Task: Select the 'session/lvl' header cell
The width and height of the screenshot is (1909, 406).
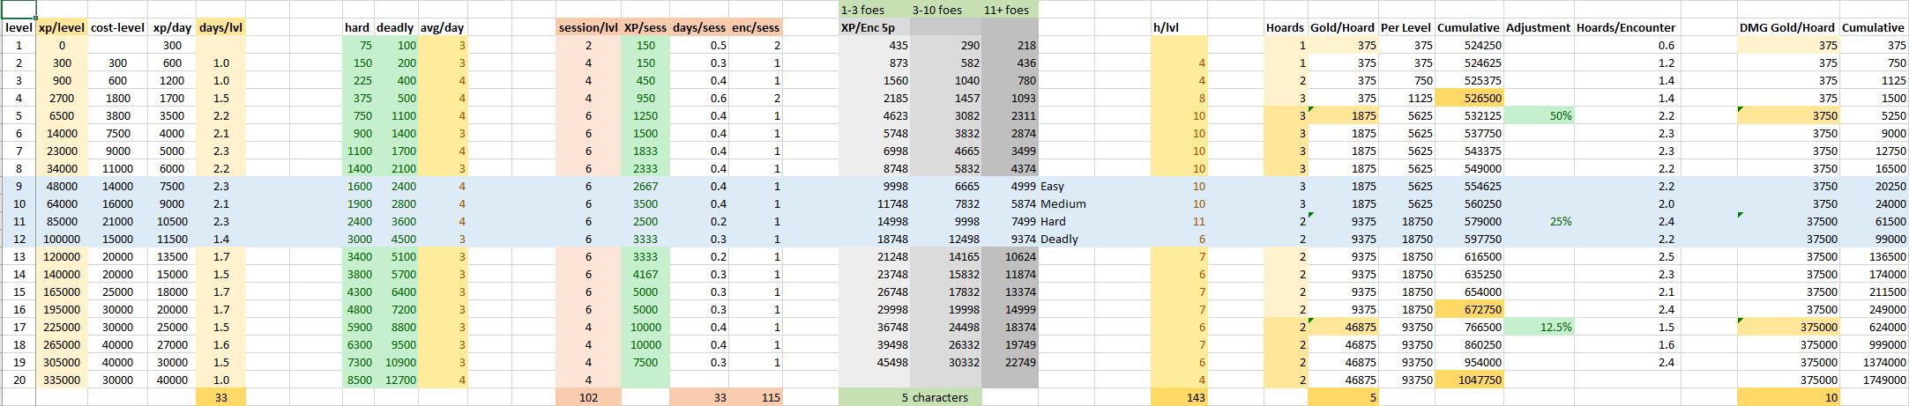Action: (x=588, y=27)
